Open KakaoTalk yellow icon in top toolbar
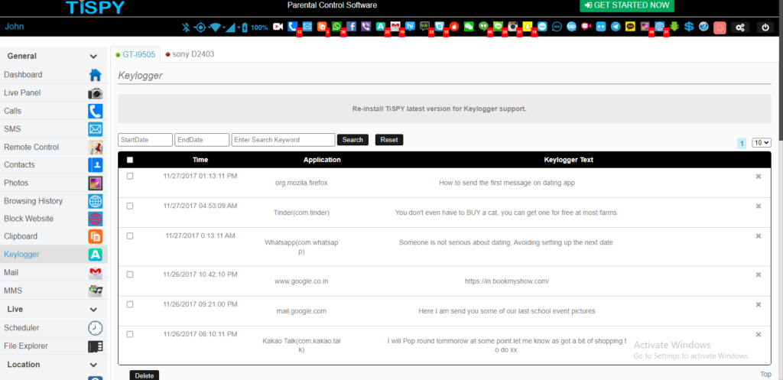The height and width of the screenshot is (380, 783). [630, 27]
